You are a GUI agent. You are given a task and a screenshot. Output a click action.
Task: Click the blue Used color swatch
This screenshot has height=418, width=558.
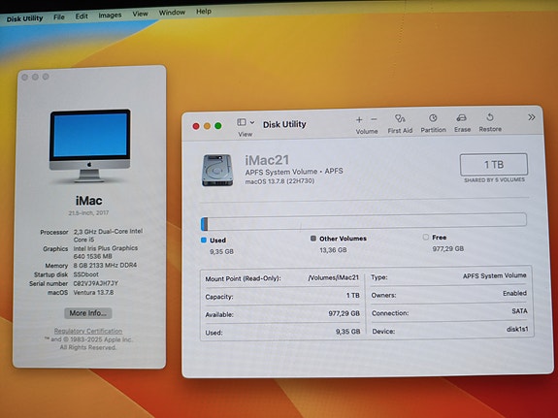(x=204, y=241)
